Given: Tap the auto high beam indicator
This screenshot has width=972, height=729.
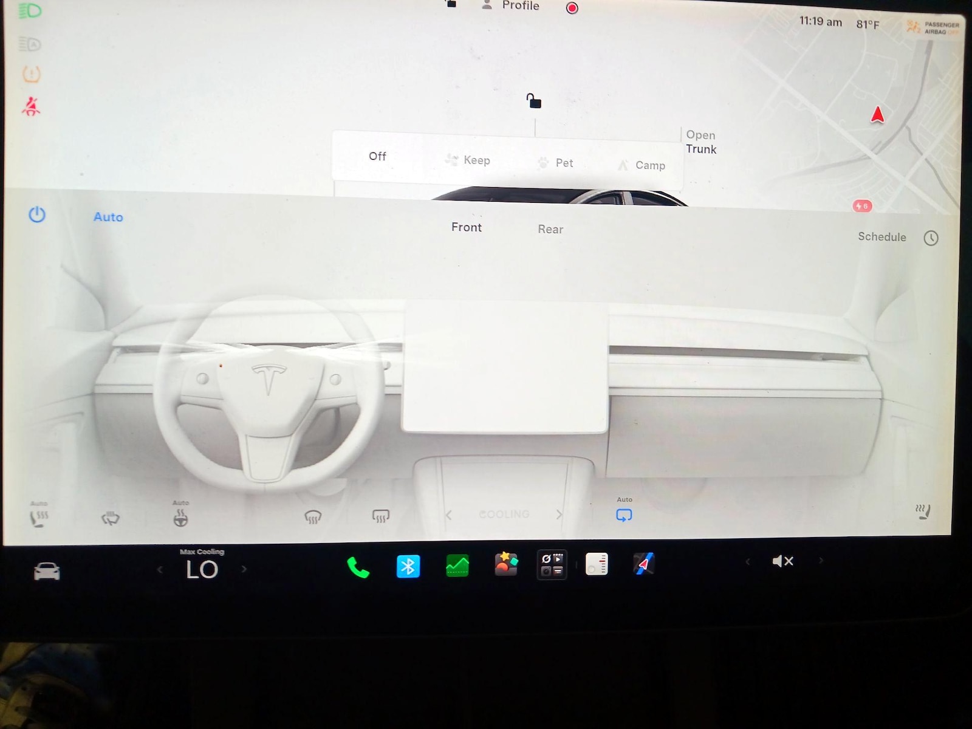Looking at the screenshot, I should 30,44.
